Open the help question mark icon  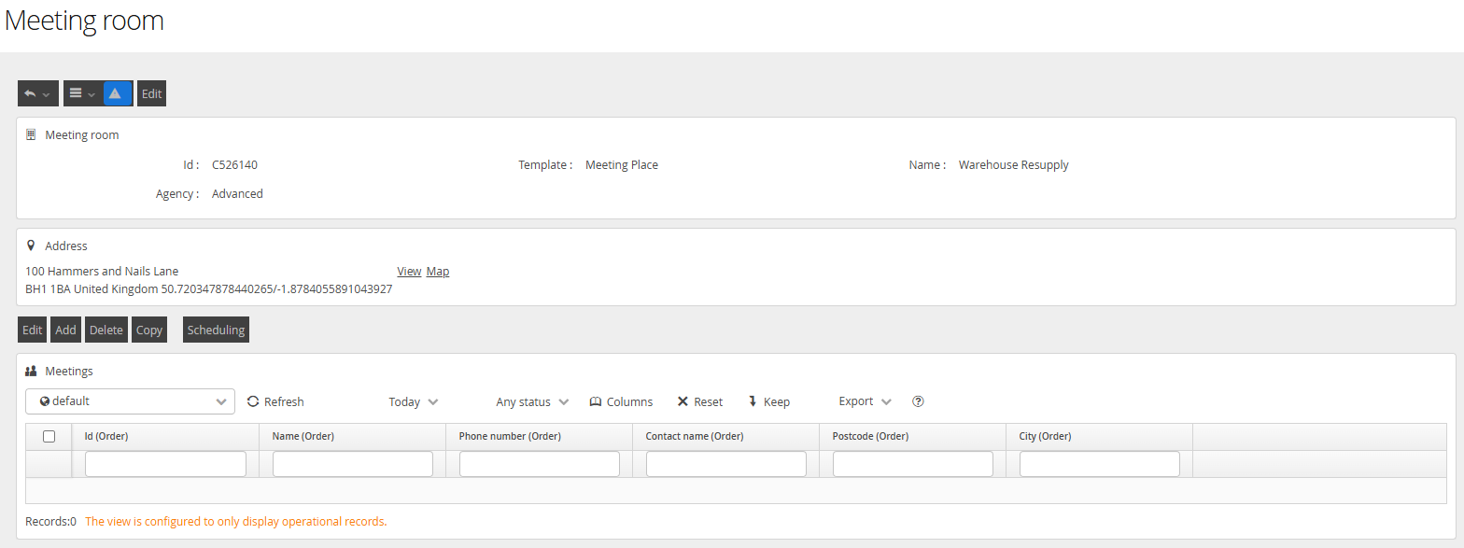(918, 401)
